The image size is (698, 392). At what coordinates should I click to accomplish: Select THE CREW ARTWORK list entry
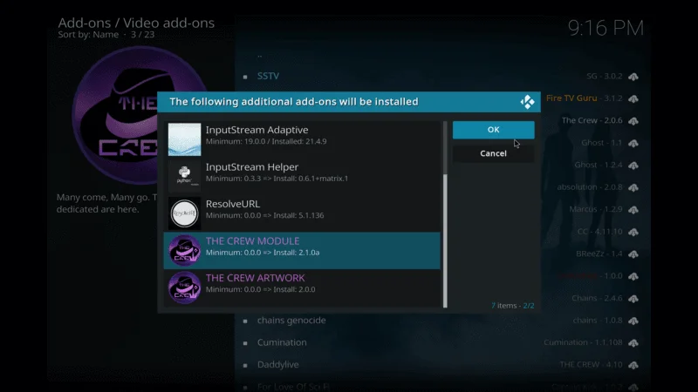pyautogui.click(x=302, y=287)
